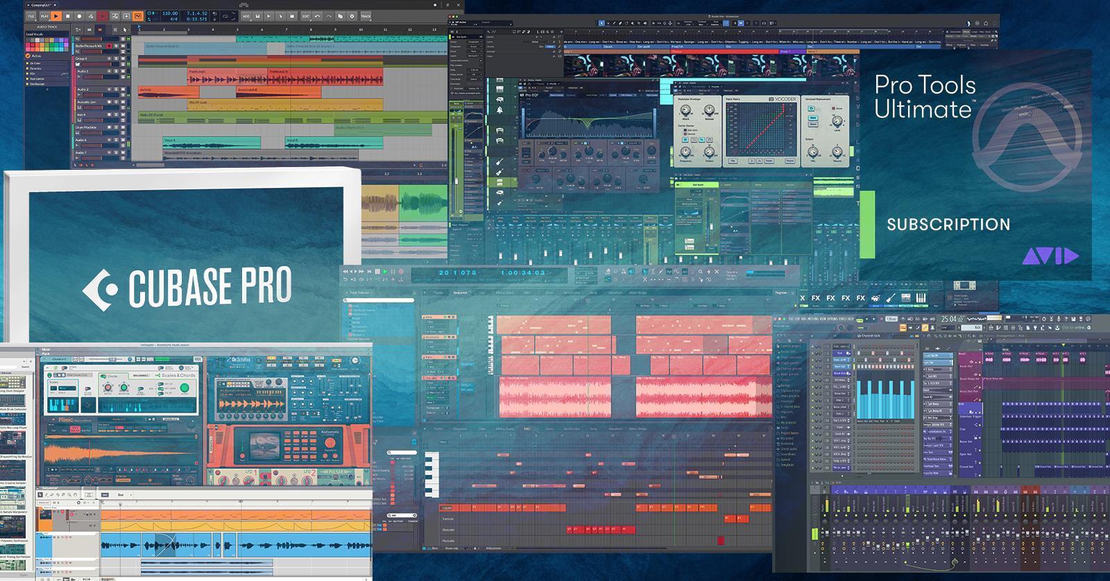Screen dimensions: 1110x581
Task: Click the drum kit icon in bottom strip
Action: [x=876, y=298]
